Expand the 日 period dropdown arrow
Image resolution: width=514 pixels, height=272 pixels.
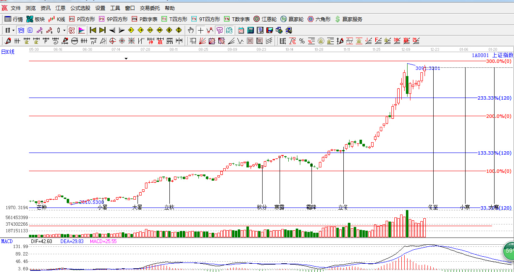[13, 30]
